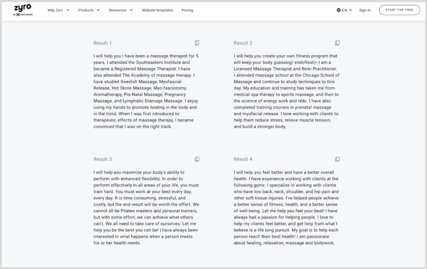Click the Start For Free button
This screenshot has width=427, height=269.
(x=399, y=10)
